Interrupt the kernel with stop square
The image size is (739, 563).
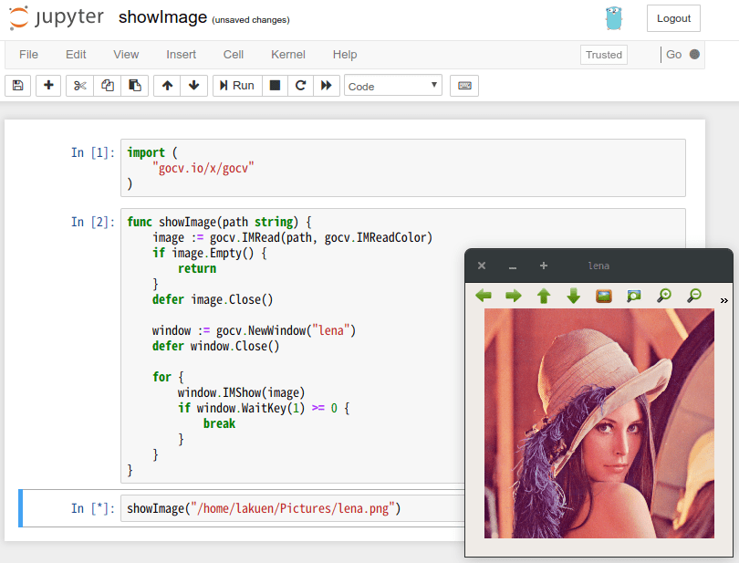coord(275,86)
